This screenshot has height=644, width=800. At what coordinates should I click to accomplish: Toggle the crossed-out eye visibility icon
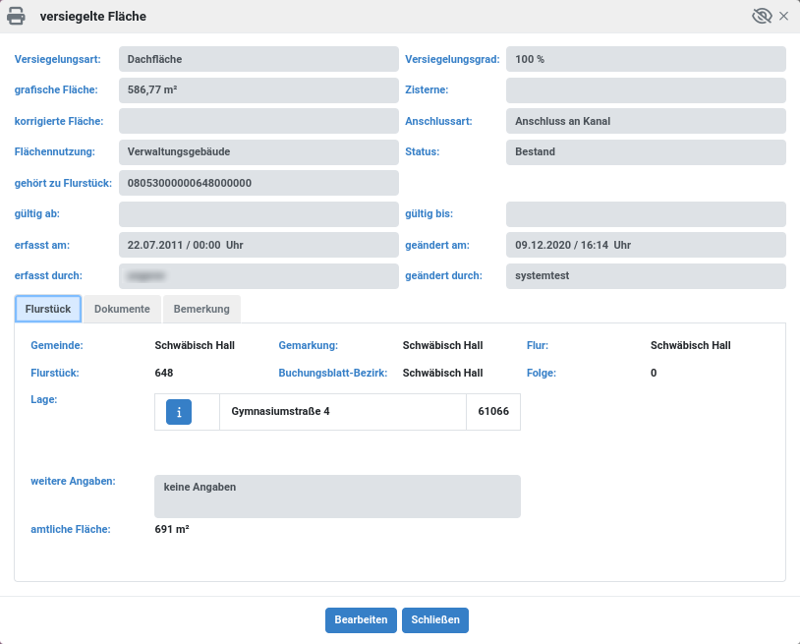tap(762, 17)
